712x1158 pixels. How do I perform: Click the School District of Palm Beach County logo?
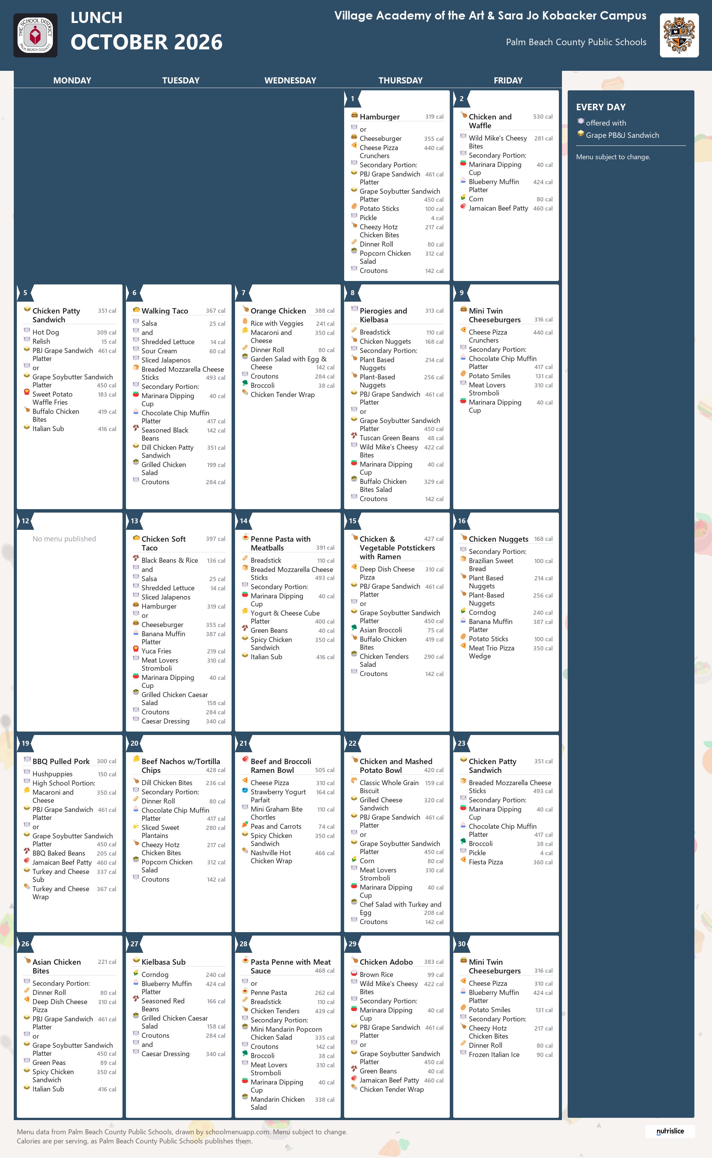click(x=35, y=35)
